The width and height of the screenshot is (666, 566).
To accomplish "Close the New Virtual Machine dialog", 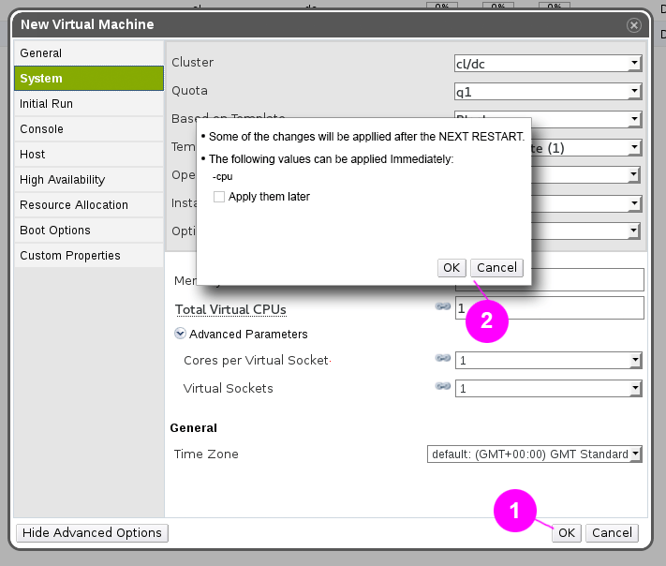I will tap(634, 24).
